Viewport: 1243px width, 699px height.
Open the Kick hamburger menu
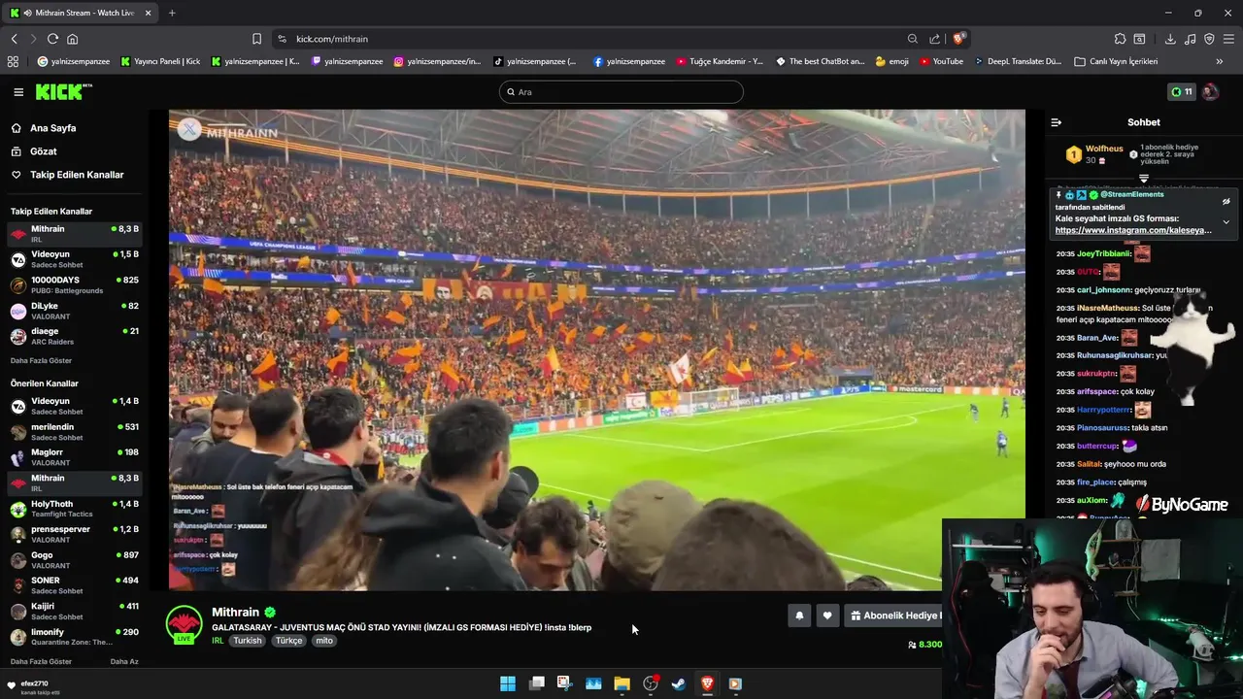[x=18, y=92]
